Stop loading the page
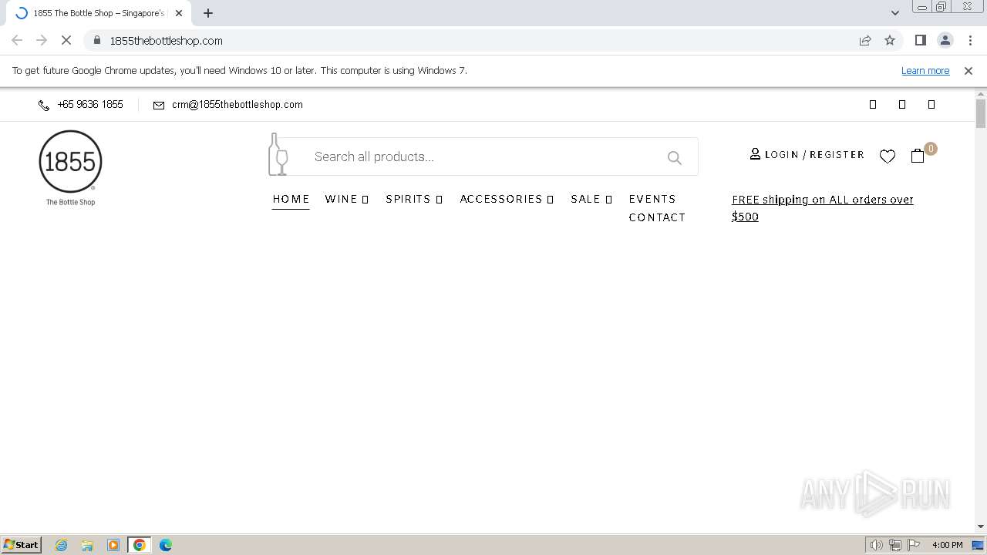 click(x=66, y=40)
